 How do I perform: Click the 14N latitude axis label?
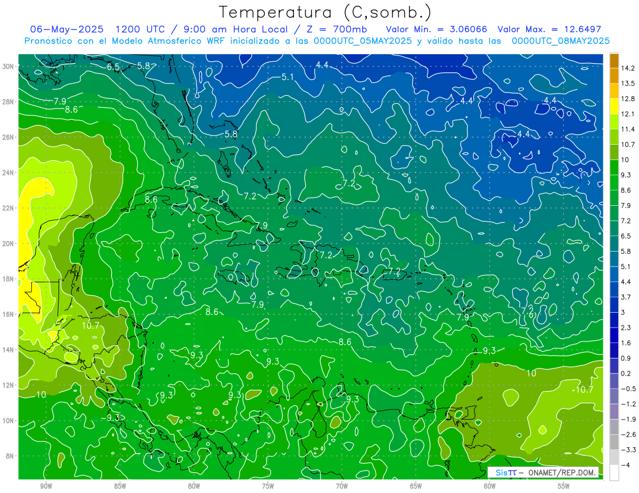(x=9, y=350)
